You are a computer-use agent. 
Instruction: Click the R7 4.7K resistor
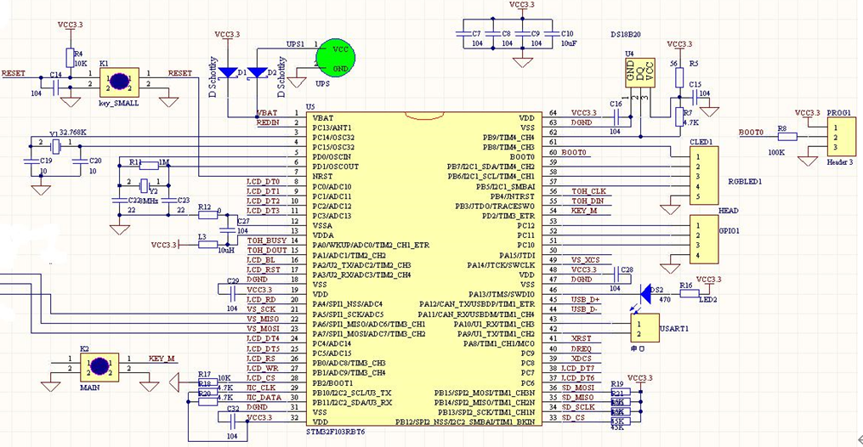[679, 117]
